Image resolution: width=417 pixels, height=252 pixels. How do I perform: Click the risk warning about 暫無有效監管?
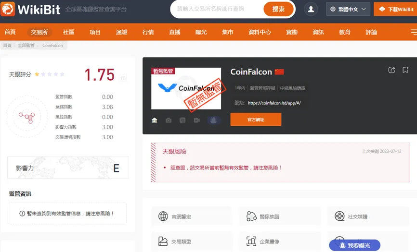(226, 168)
